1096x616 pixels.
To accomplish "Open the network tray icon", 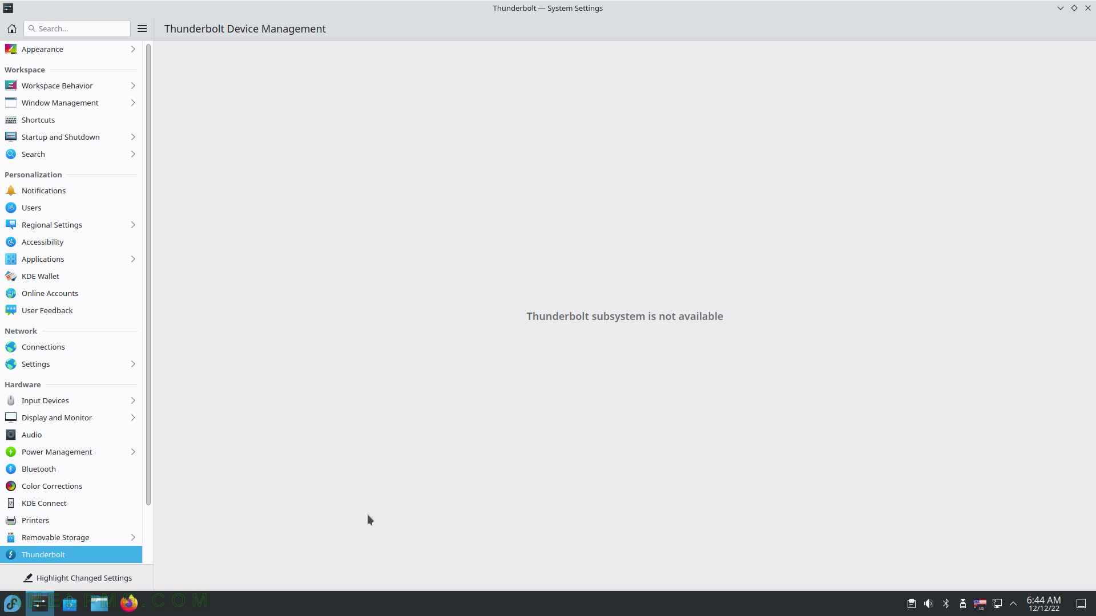I will click(x=997, y=603).
